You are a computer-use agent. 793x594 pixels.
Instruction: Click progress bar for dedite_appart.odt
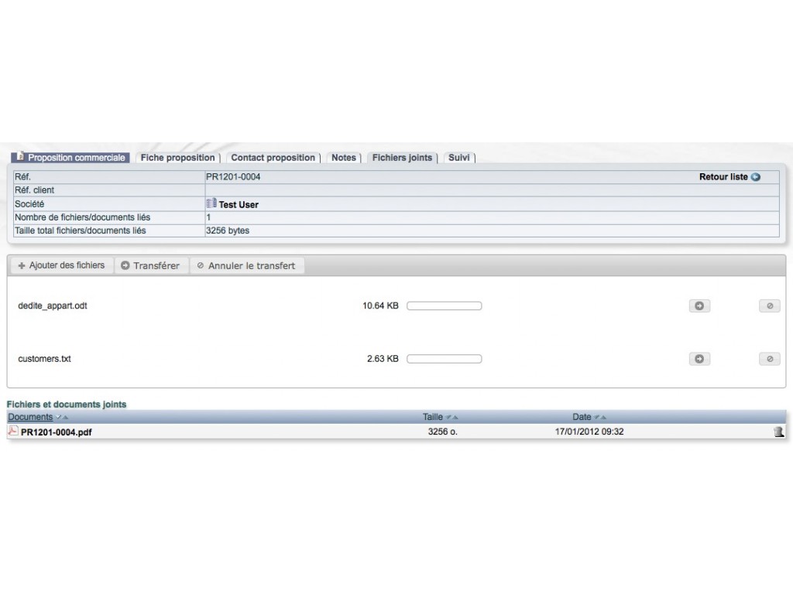click(x=444, y=306)
